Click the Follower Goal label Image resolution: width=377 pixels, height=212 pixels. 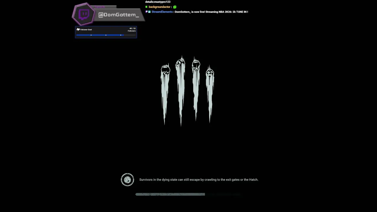pos(86,29)
